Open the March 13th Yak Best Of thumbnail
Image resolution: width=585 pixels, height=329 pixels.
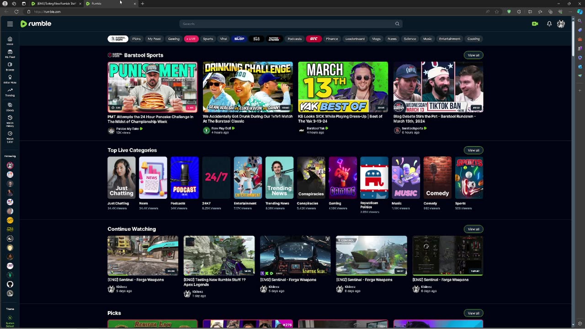point(343,87)
